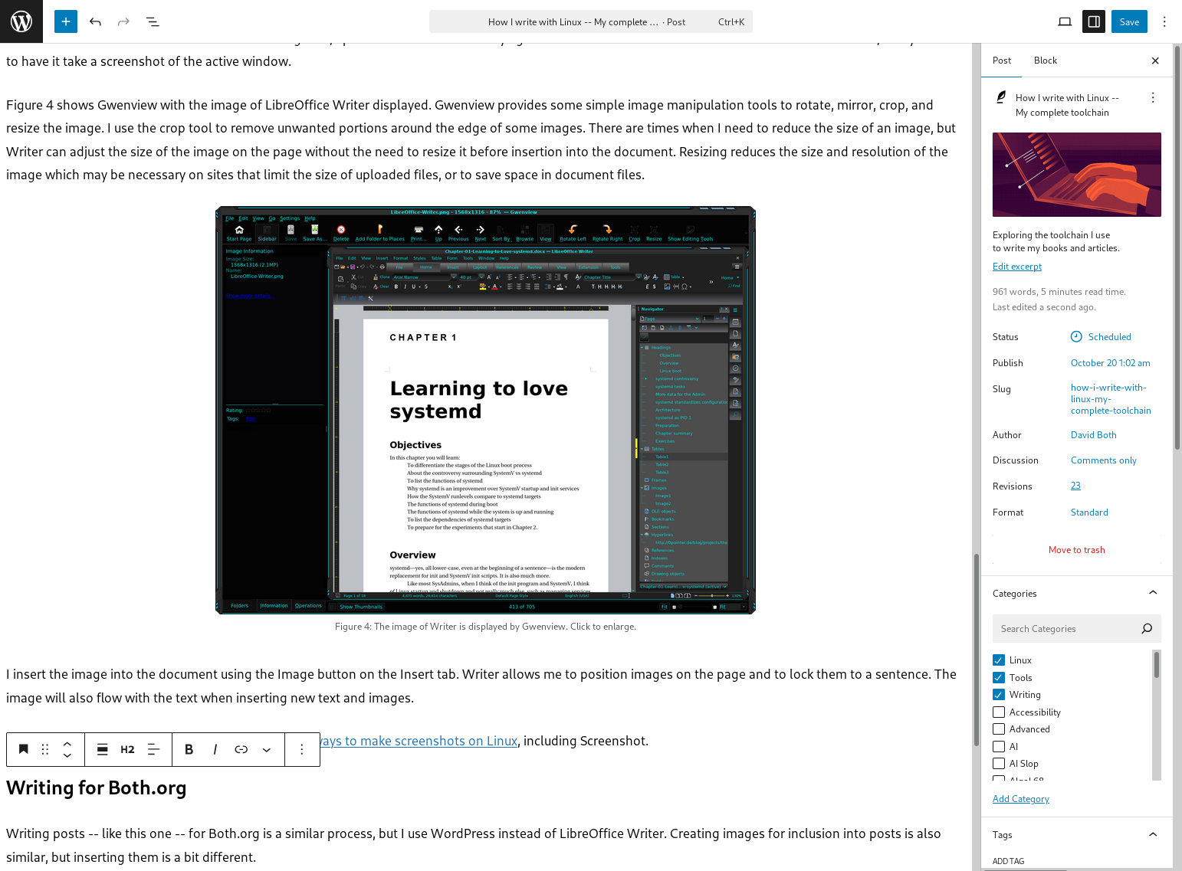Insert a link from block toolbar
This screenshot has height=871, width=1182.
[x=241, y=749]
